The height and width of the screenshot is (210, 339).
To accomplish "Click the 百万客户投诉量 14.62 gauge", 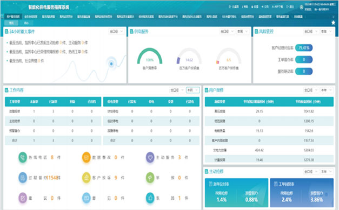I will (189, 56).
